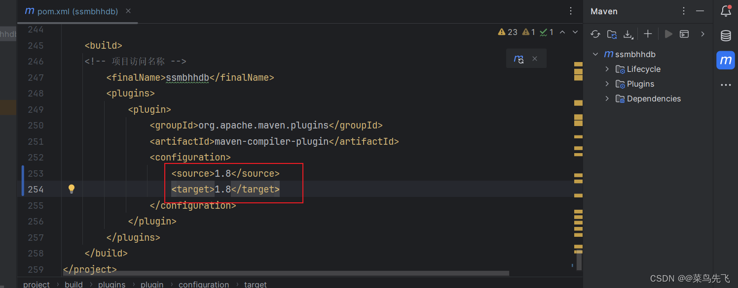Viewport: 738px width, 288px height.
Task: Click the 1 weak warning indicator
Action: tap(528, 32)
